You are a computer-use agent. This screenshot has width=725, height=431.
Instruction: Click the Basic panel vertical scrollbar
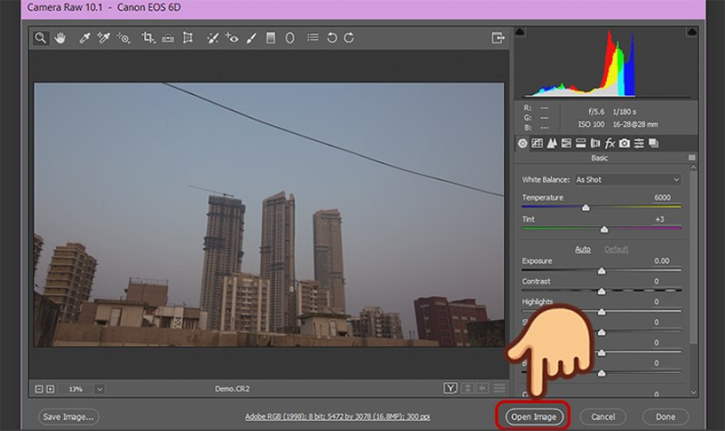click(x=693, y=258)
